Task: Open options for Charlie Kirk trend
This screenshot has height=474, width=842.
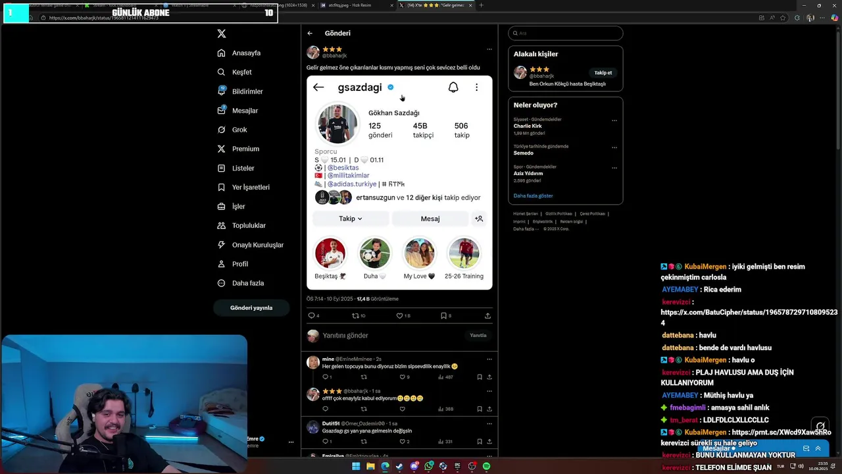Action: coord(614,120)
